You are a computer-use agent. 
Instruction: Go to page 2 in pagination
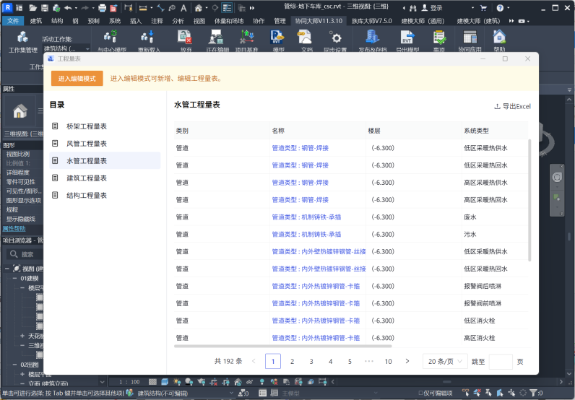[x=292, y=361]
